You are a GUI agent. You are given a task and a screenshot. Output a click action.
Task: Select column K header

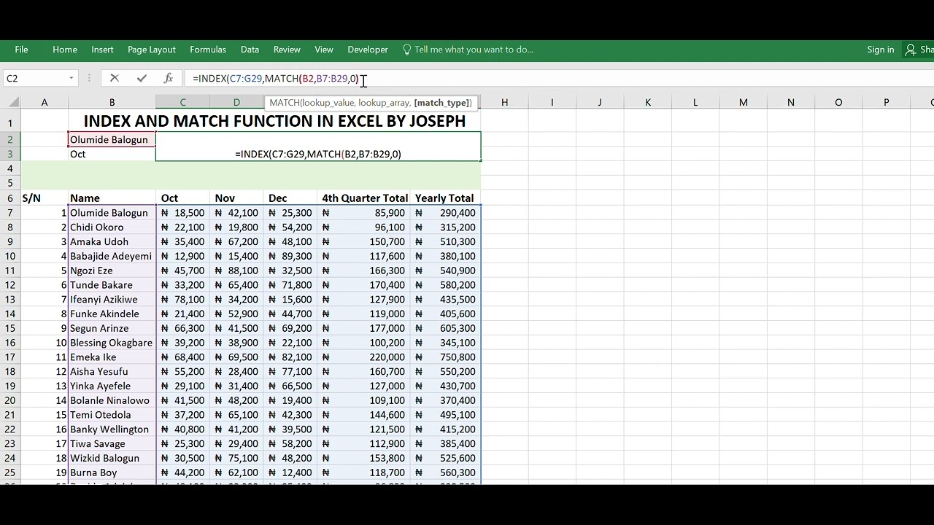coord(647,102)
